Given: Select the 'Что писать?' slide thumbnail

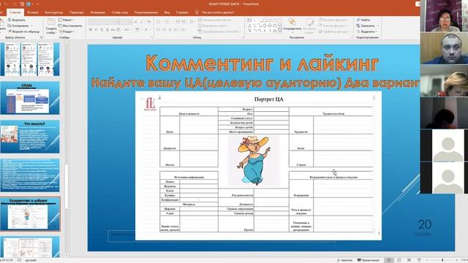Looking at the screenshot, I should pyautogui.click(x=30, y=137).
